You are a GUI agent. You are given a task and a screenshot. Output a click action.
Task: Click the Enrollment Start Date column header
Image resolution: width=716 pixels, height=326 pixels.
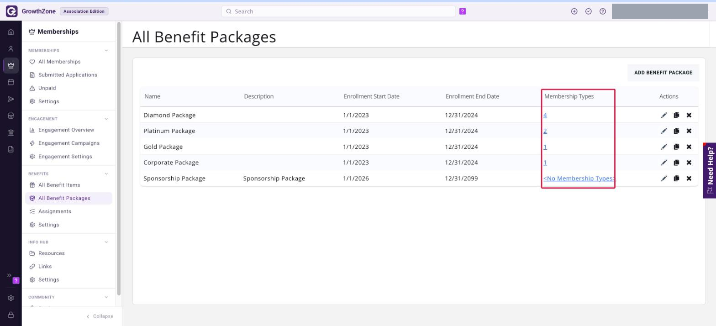point(371,96)
